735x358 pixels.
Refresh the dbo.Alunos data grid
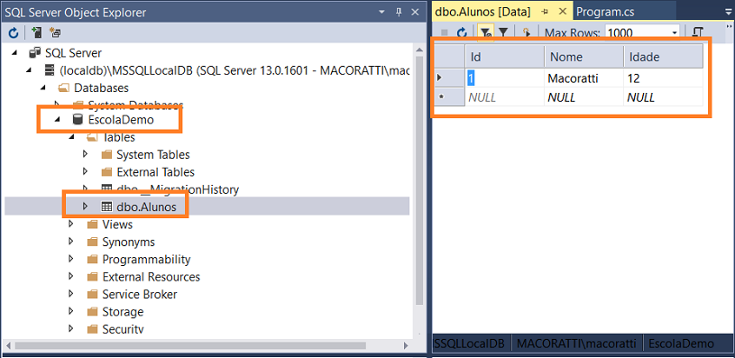point(462,32)
